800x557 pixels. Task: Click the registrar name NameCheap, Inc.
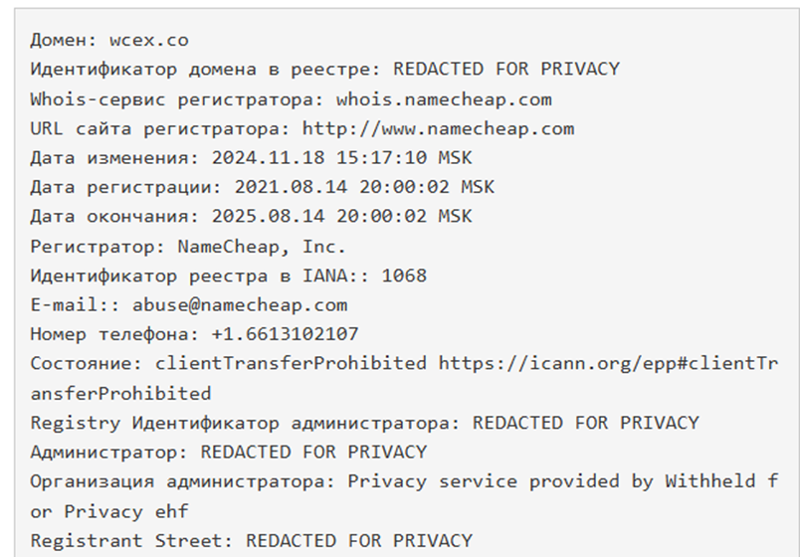coord(262,247)
